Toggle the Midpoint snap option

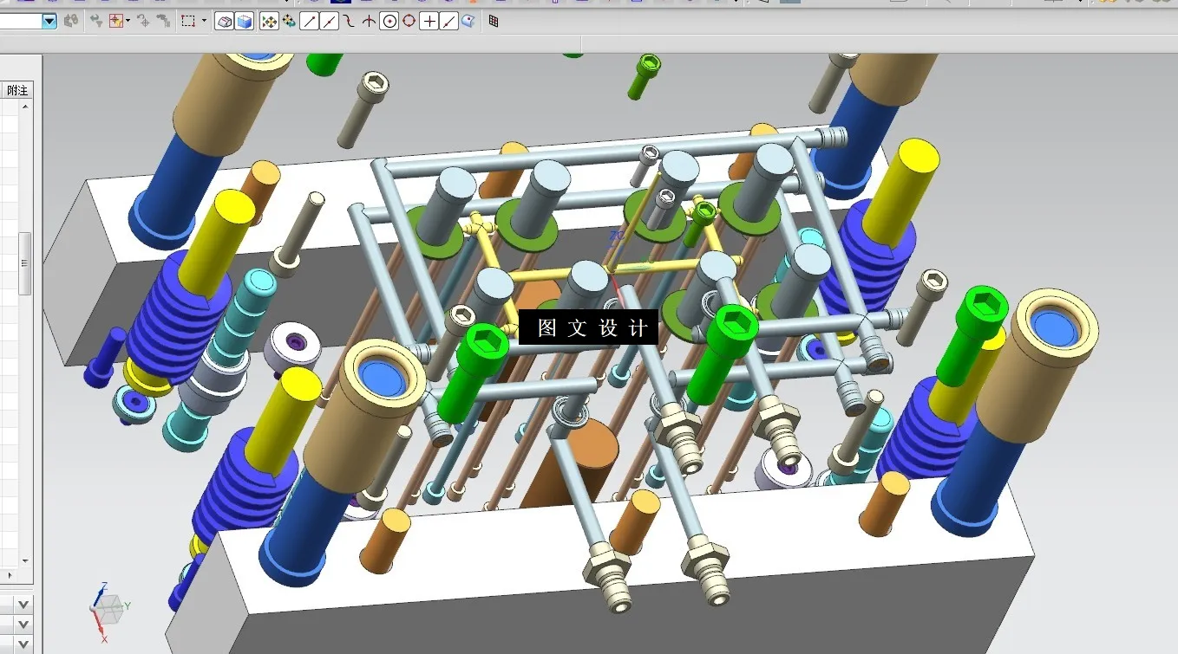(327, 22)
